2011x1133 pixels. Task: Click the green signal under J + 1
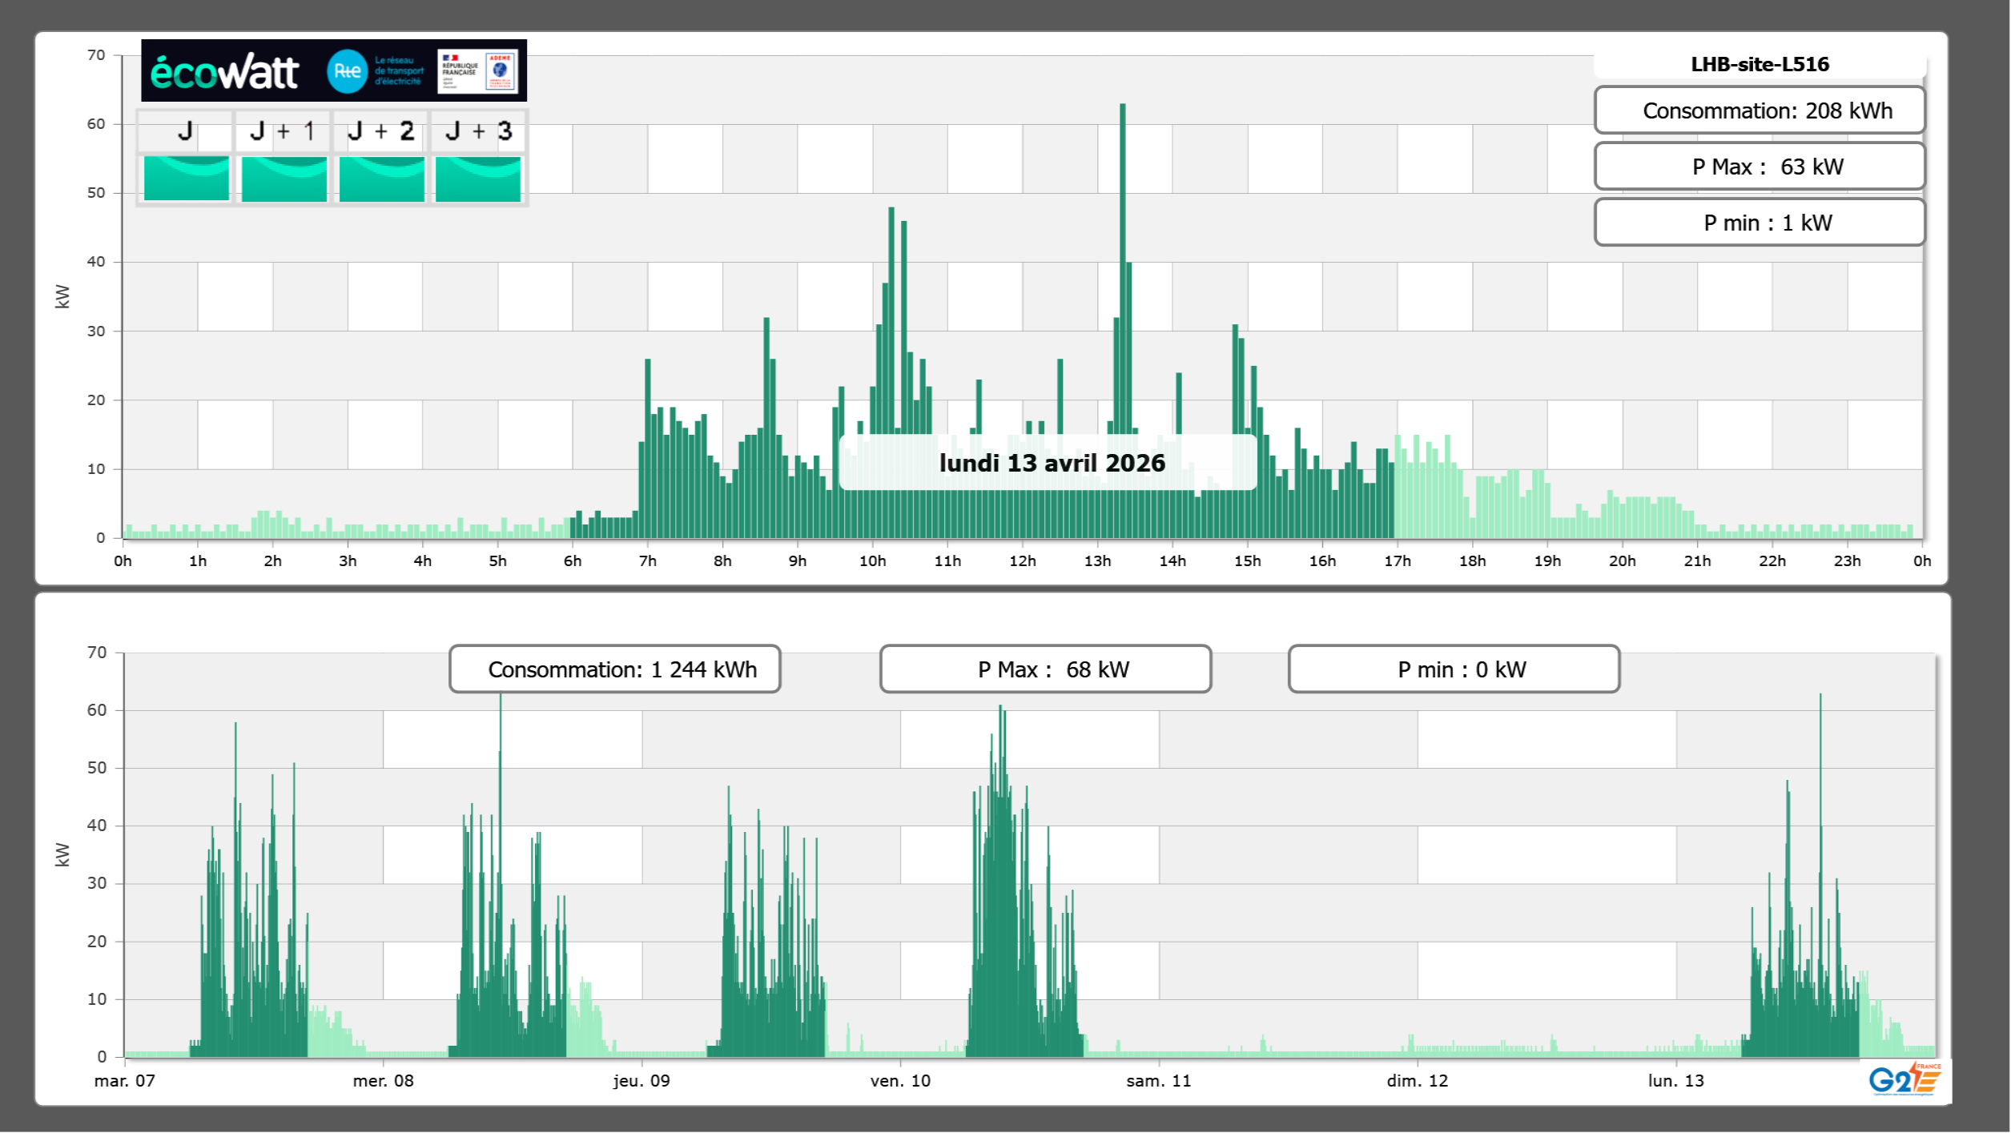(x=284, y=178)
